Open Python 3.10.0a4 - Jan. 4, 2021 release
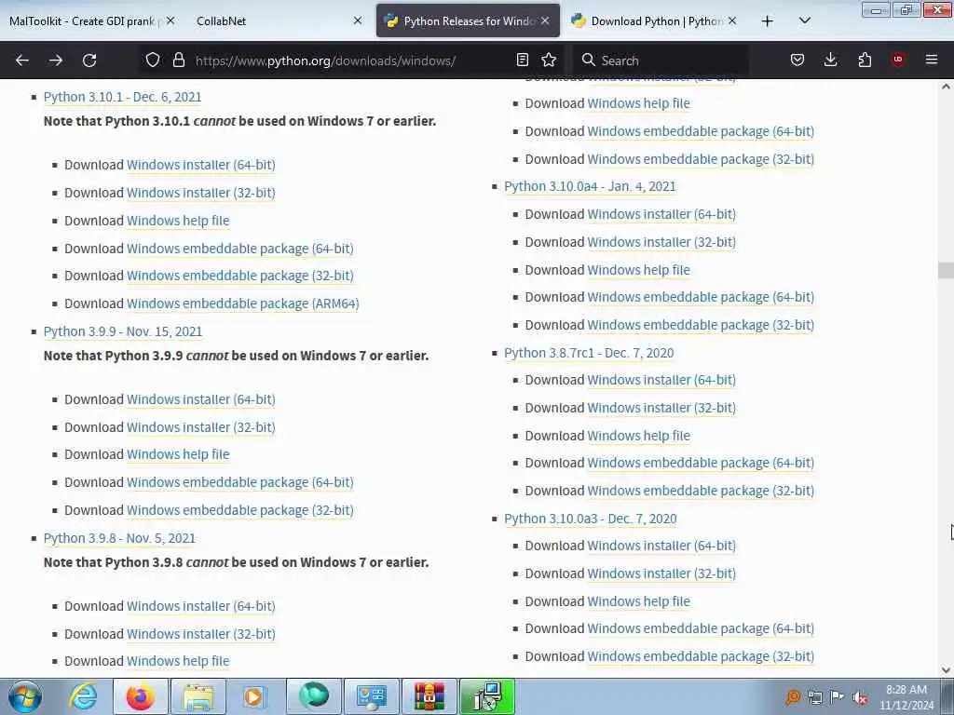 coord(590,186)
